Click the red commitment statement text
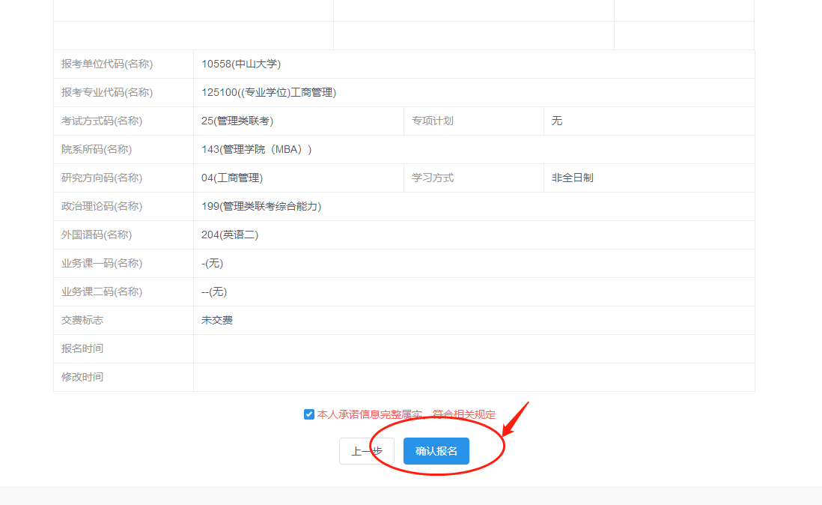 coord(408,414)
